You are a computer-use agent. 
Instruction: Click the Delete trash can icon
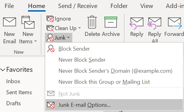[92, 22]
